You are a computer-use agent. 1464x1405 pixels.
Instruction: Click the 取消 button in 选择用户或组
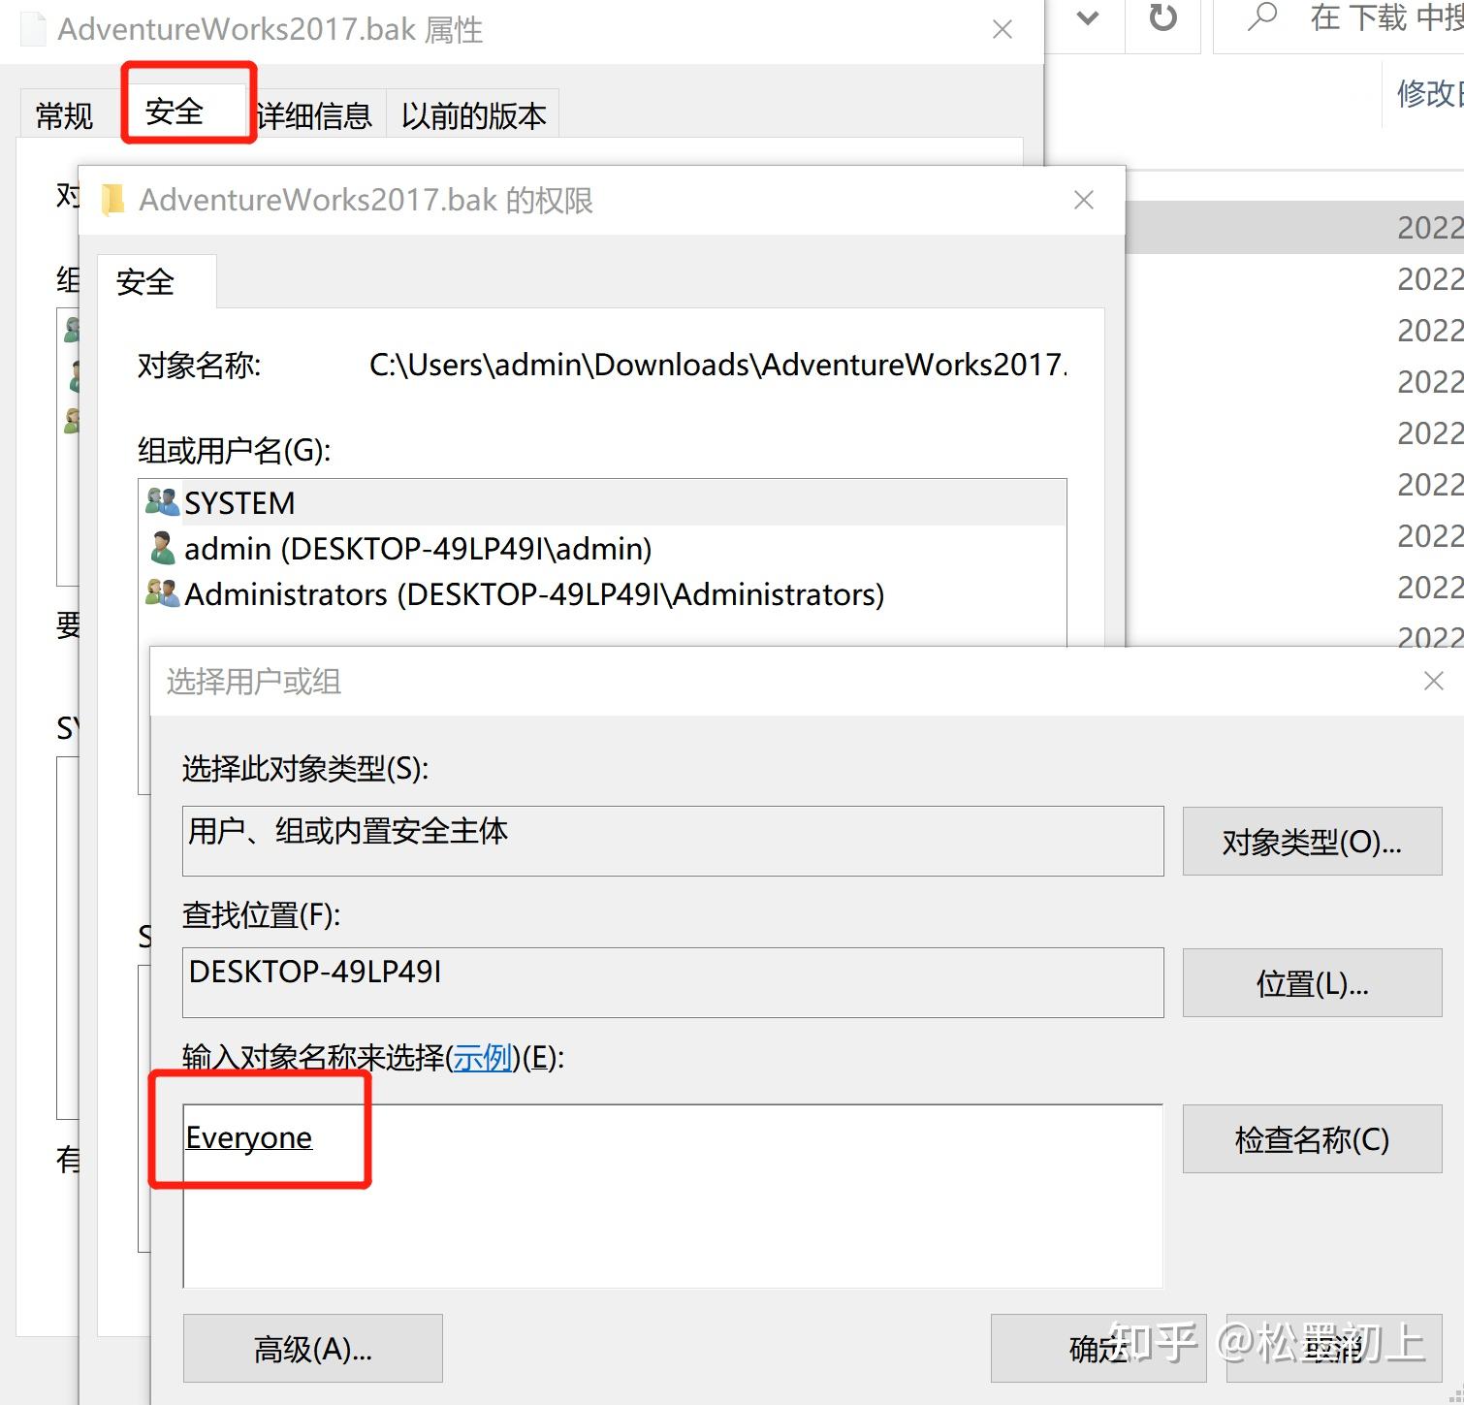point(1334,1348)
